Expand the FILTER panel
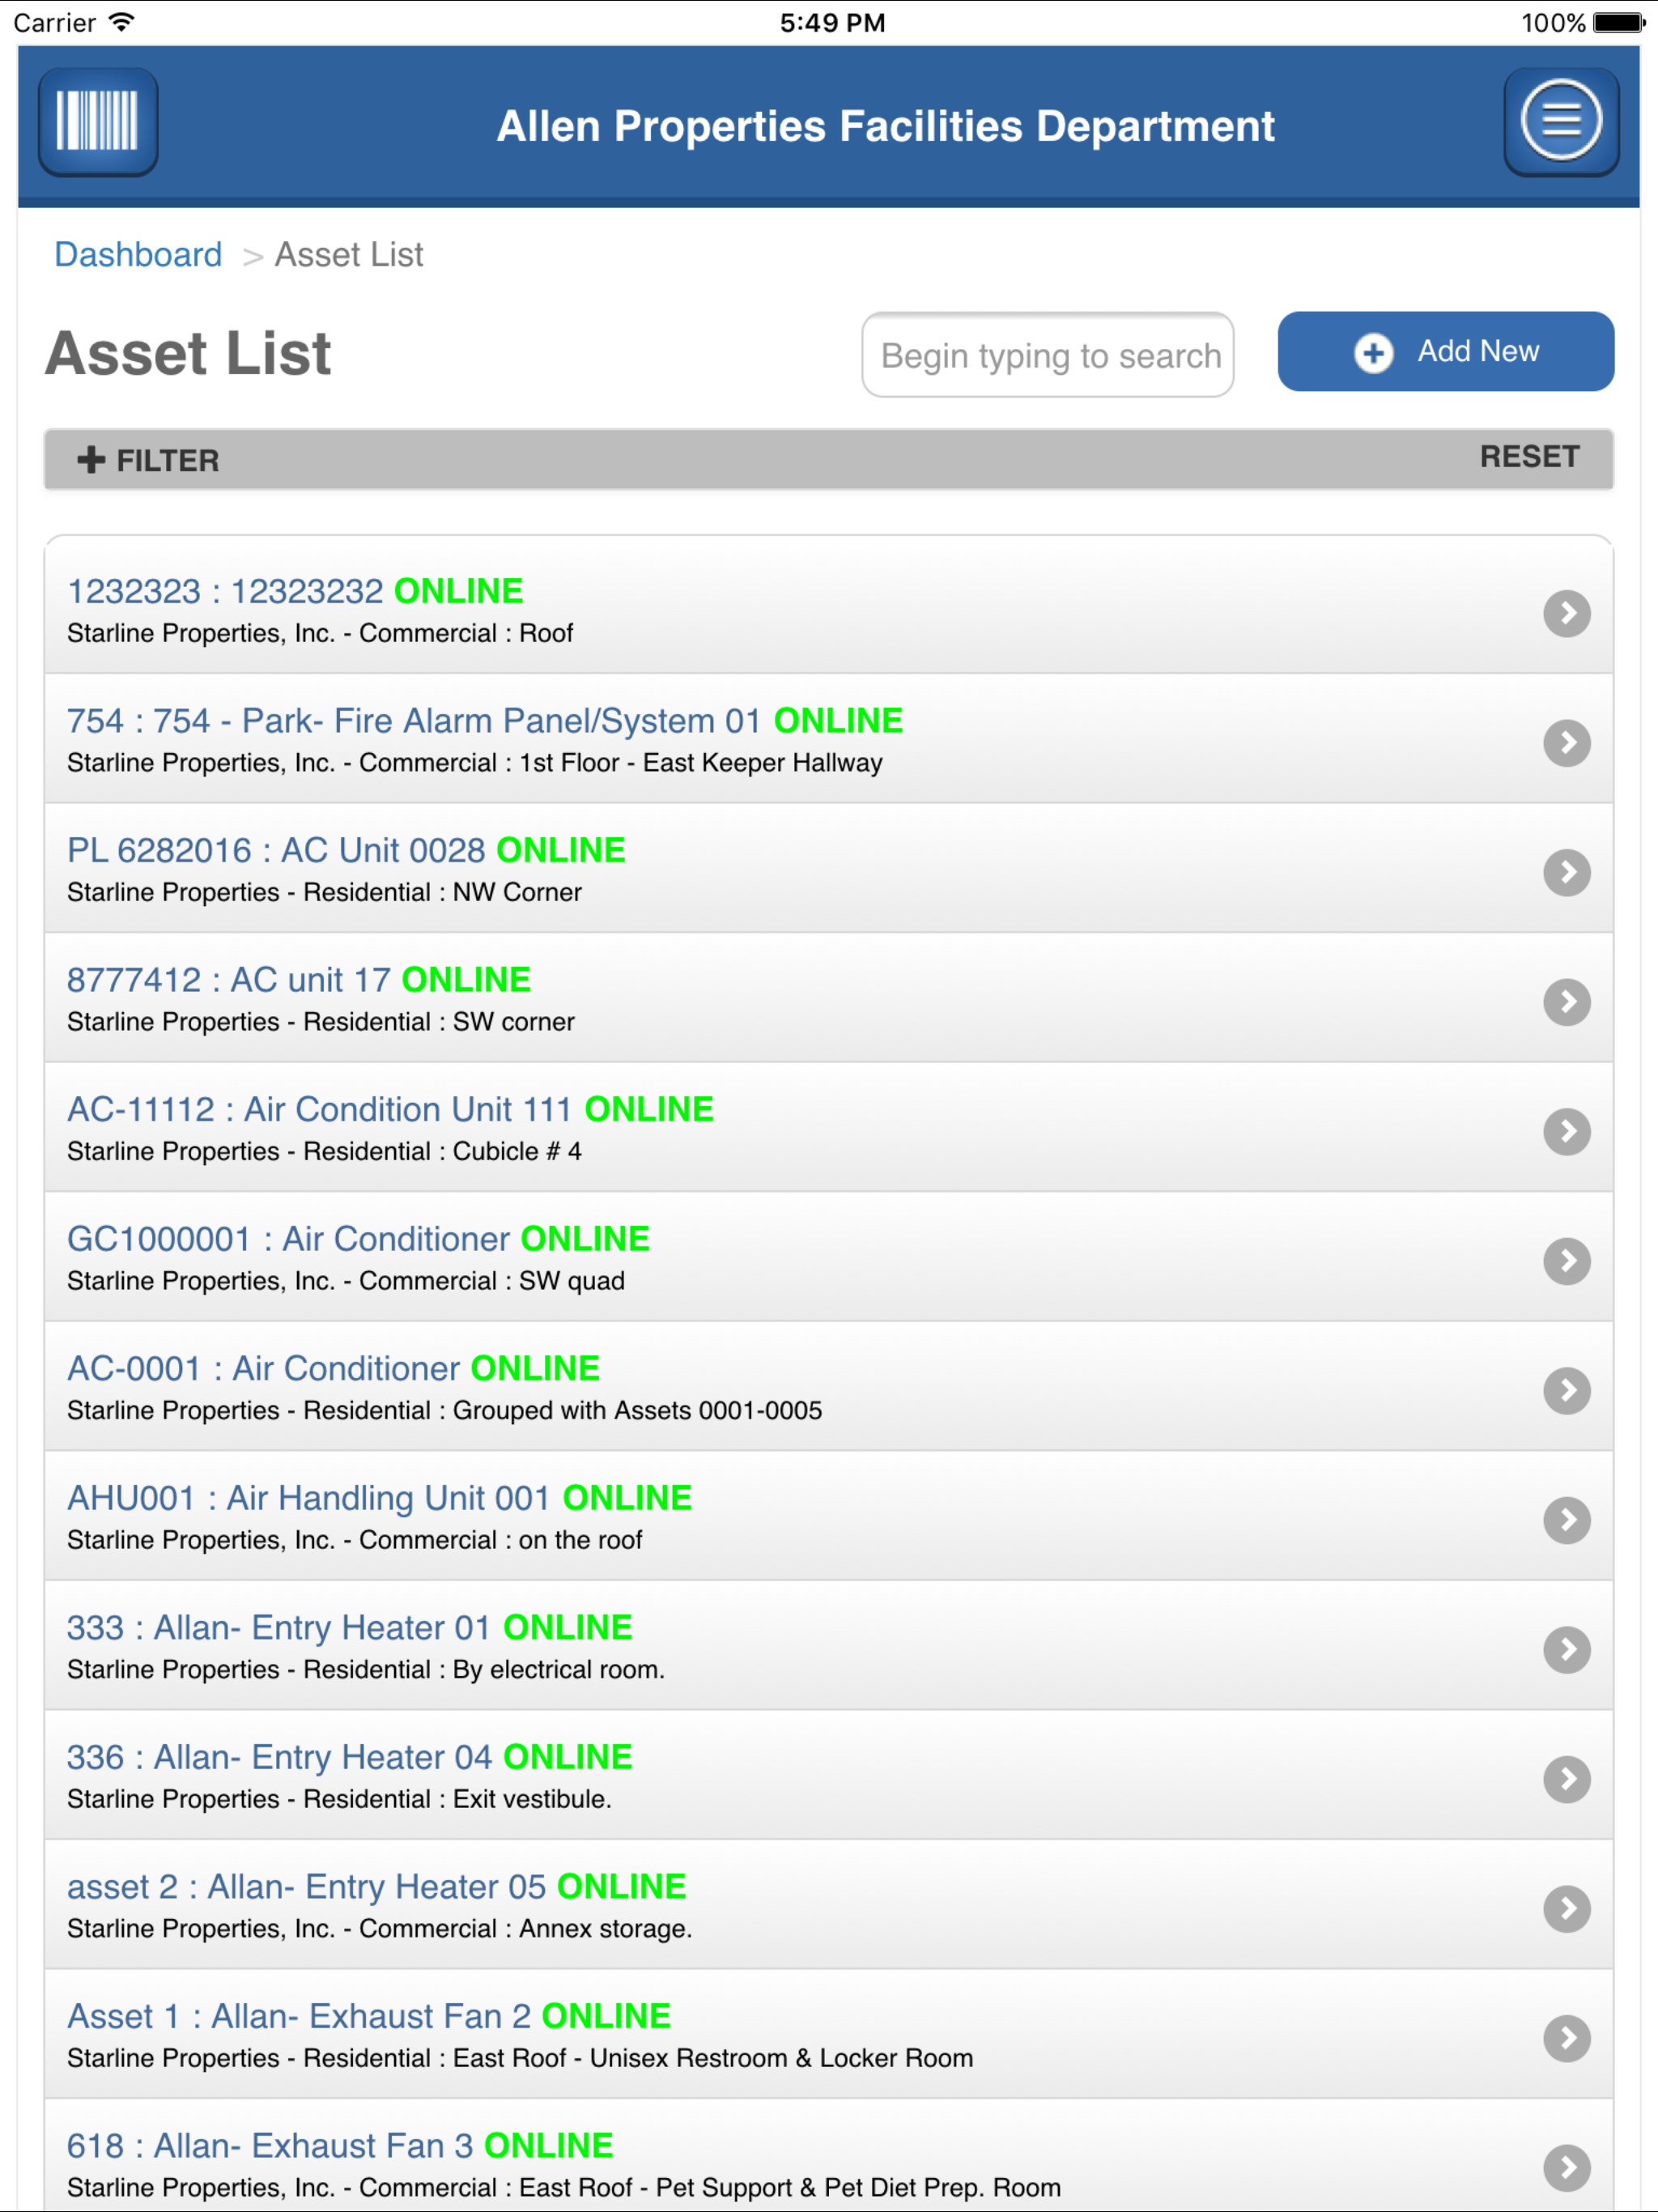Image resolution: width=1658 pixels, height=2212 pixels. pyautogui.click(x=148, y=460)
